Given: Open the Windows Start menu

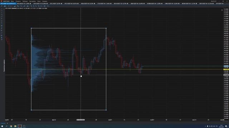Looking at the screenshot, I should click(2, 126).
